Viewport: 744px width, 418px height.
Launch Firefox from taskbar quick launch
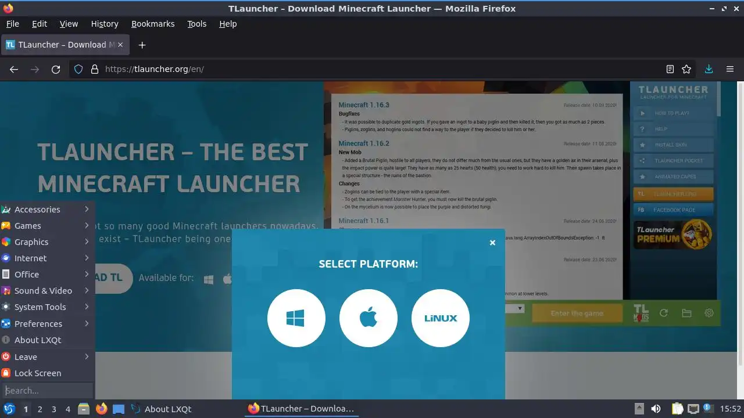point(101,409)
